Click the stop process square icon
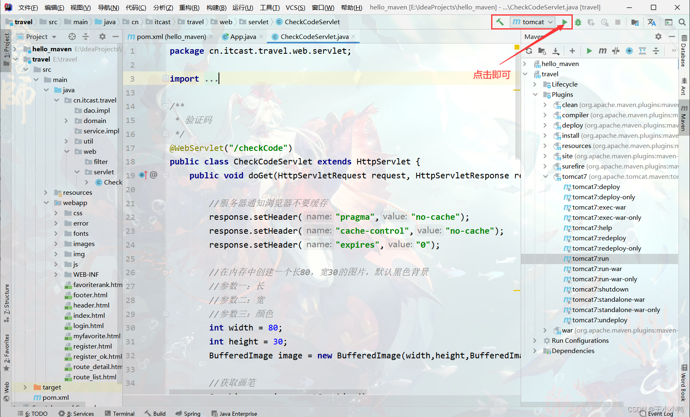Image resolution: width=690 pixels, height=417 pixels. tap(618, 22)
